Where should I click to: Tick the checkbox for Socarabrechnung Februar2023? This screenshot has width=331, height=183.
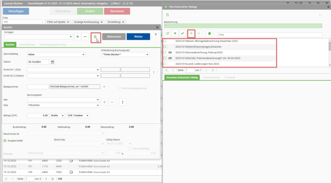165,53
